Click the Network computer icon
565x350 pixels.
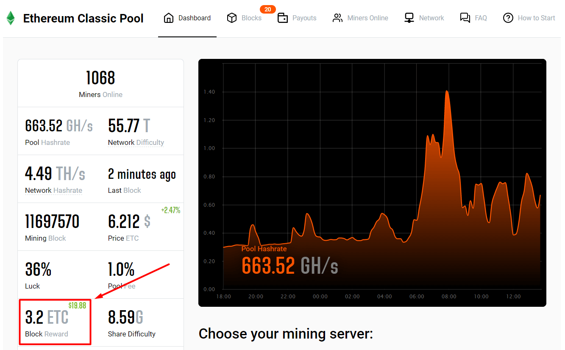point(409,18)
